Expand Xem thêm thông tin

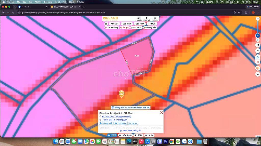[x=130, y=131]
